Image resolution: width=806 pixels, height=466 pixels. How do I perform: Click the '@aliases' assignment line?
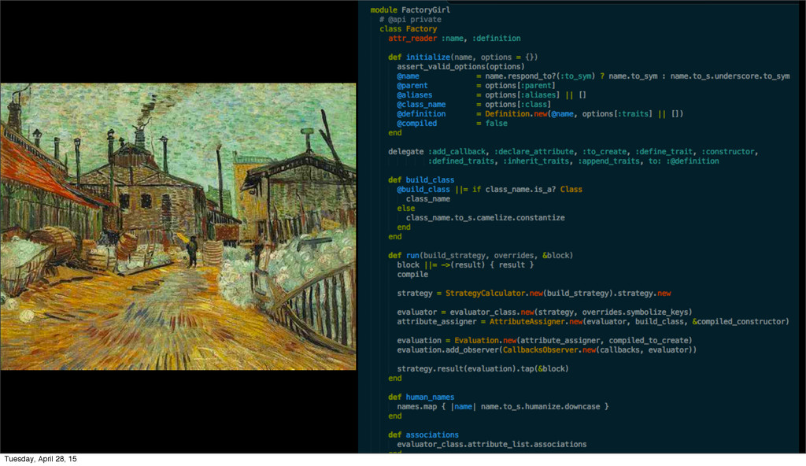coord(491,94)
